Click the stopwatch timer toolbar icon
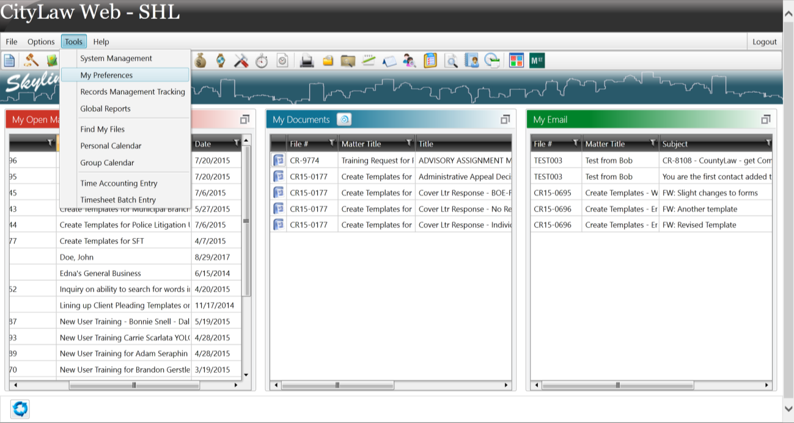Viewport: 794px width, 423px height. (260, 60)
